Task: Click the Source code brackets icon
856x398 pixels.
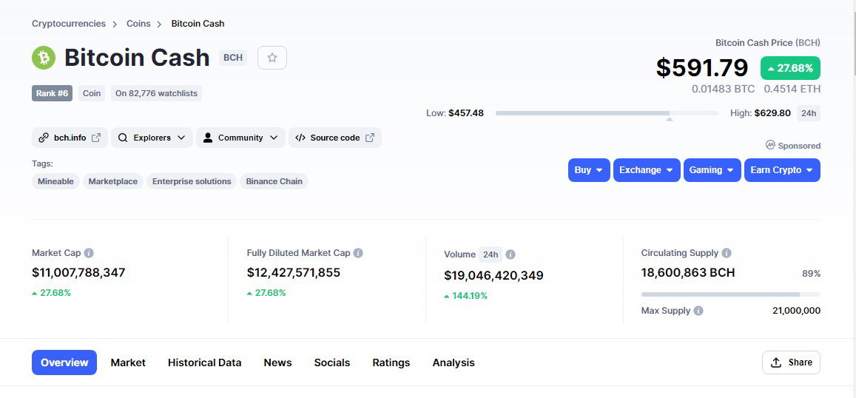Action: pyautogui.click(x=300, y=138)
